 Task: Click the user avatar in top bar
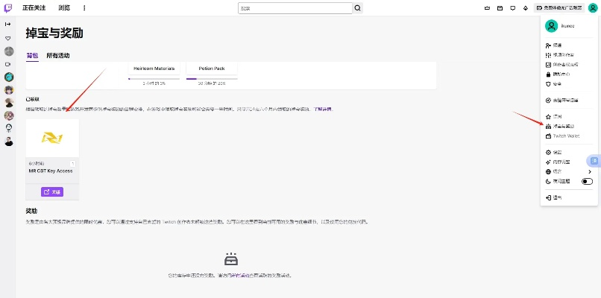coord(593,7)
